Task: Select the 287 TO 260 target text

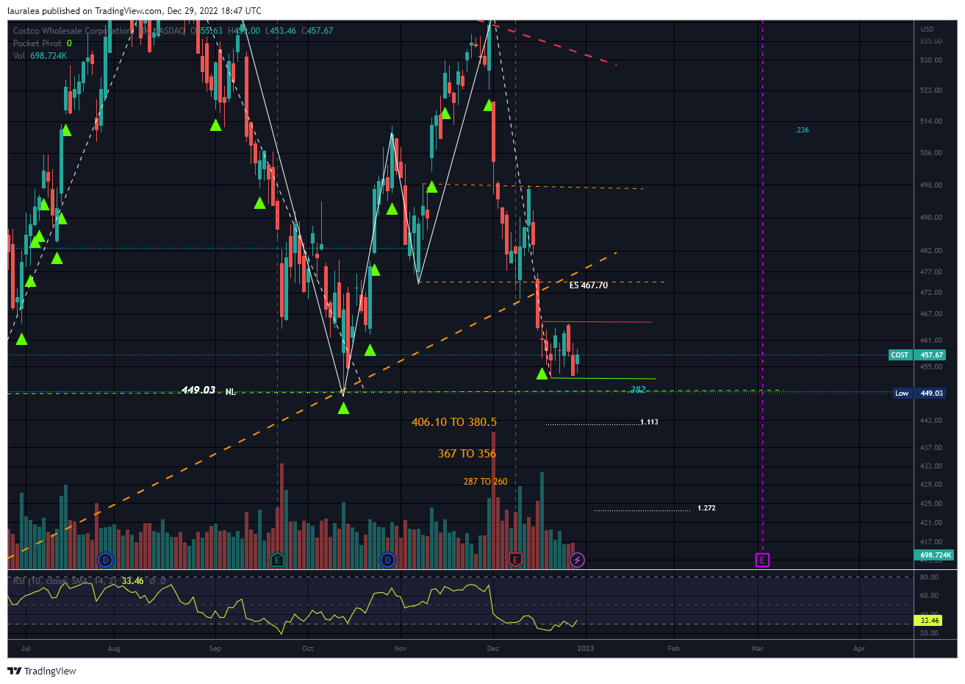Action: (485, 482)
